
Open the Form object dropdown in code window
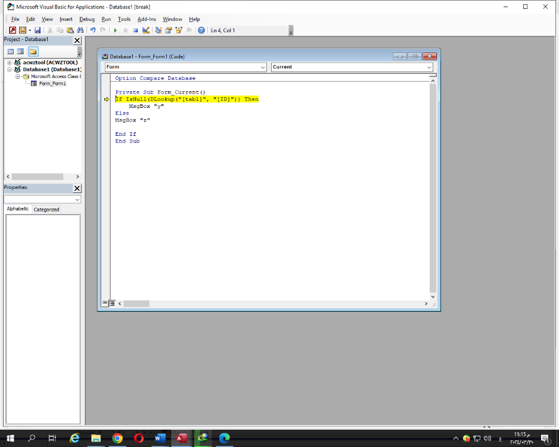[x=262, y=67]
